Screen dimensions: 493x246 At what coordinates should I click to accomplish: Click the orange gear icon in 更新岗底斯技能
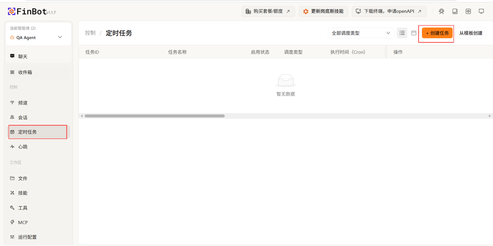pos(306,11)
